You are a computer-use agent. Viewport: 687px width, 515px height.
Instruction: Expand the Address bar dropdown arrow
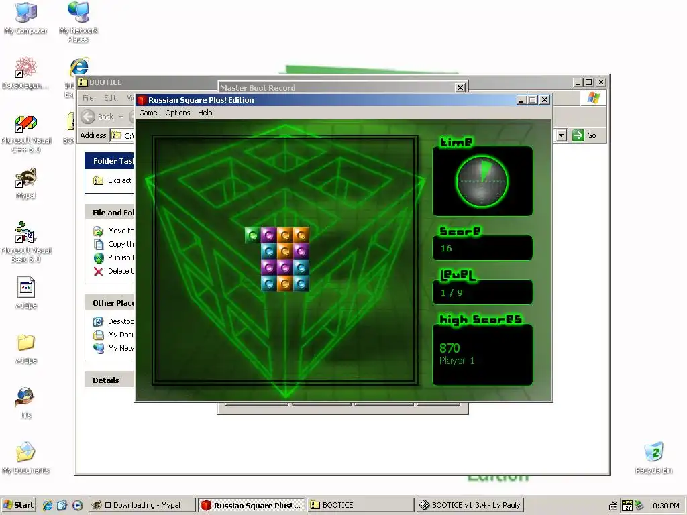562,135
